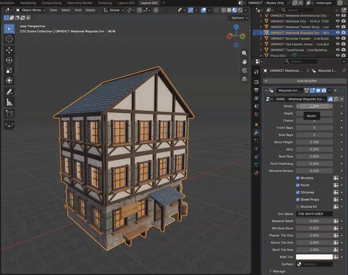This screenshot has height=275, width=348.
Task: Open the Render properties tab icon
Action: tap(256, 82)
